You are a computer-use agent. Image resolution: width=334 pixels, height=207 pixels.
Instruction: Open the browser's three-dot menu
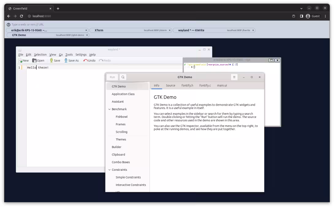pyautogui.click(x=325, y=16)
